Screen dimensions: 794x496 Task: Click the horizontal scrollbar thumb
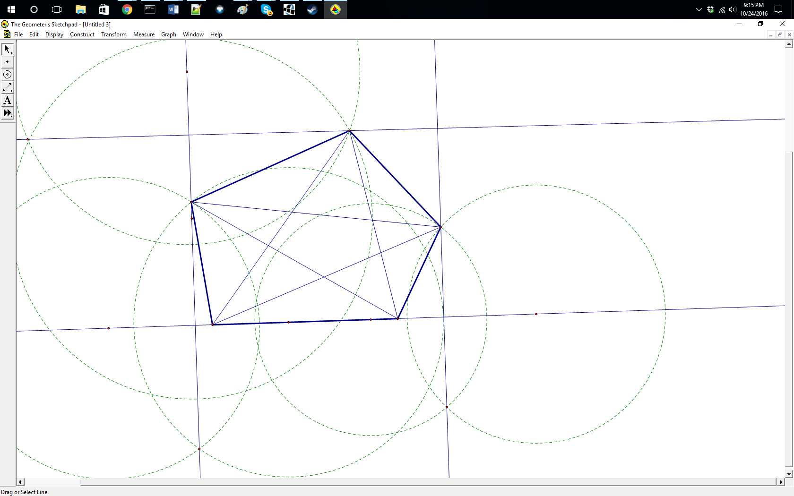point(428,482)
